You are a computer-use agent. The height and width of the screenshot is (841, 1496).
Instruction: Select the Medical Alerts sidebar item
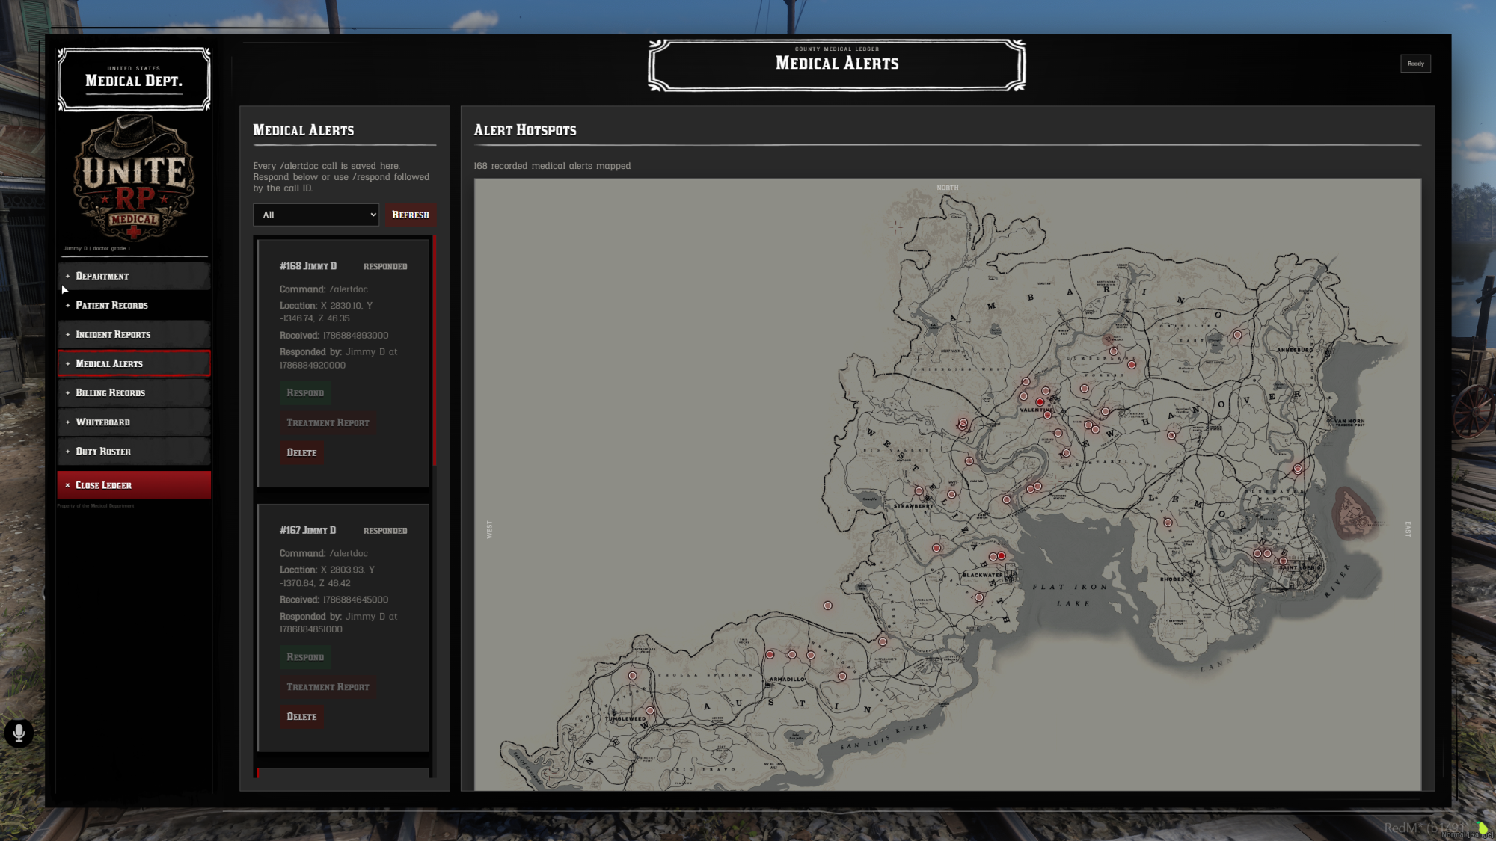coord(134,363)
